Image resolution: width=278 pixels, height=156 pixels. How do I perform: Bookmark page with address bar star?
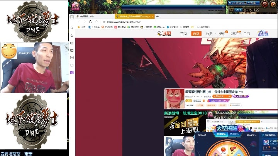(x=104, y=22)
